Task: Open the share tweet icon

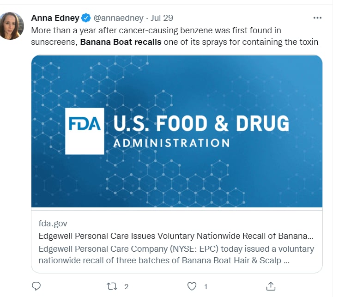Action: tap(272, 286)
